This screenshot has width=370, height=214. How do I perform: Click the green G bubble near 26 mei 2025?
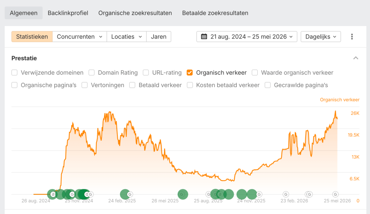coord(182,194)
